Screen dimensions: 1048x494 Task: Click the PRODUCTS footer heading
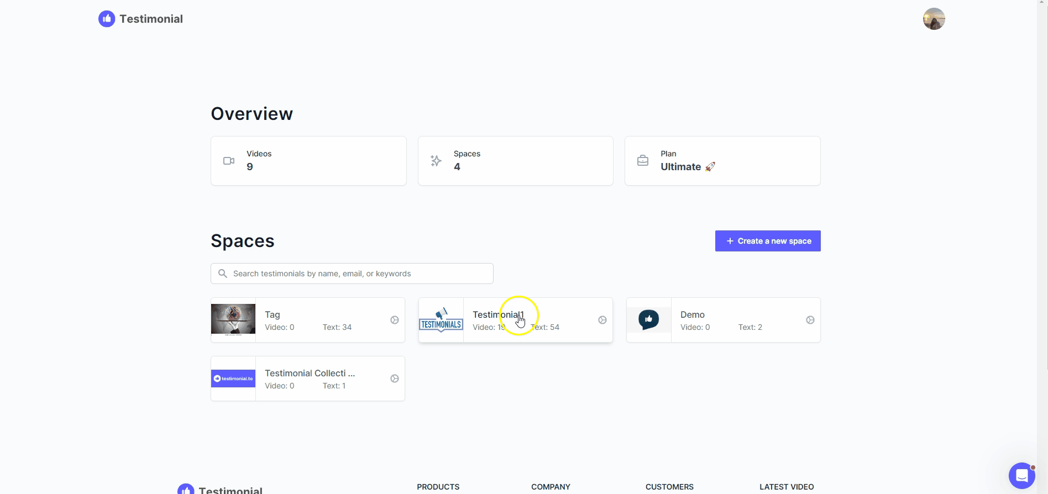(438, 487)
